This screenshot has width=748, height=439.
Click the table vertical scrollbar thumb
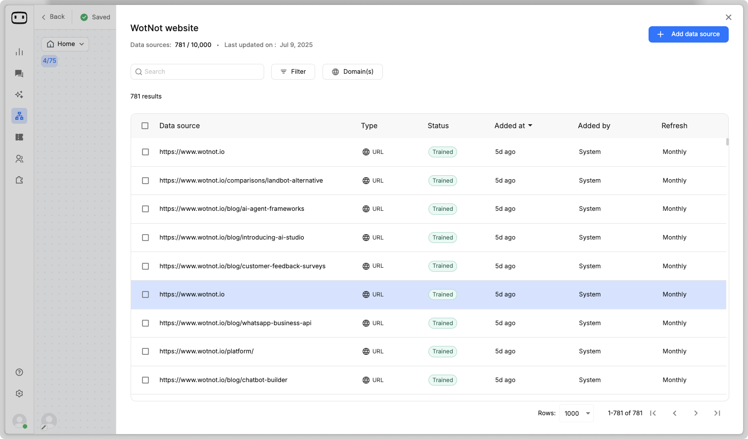point(727,142)
